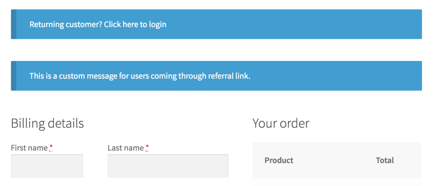Click the words "referral link" in second banner
The height and width of the screenshot is (186, 434).
coord(228,76)
